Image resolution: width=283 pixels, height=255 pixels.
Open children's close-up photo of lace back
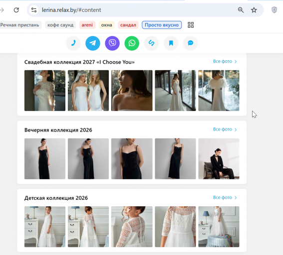coord(132,227)
